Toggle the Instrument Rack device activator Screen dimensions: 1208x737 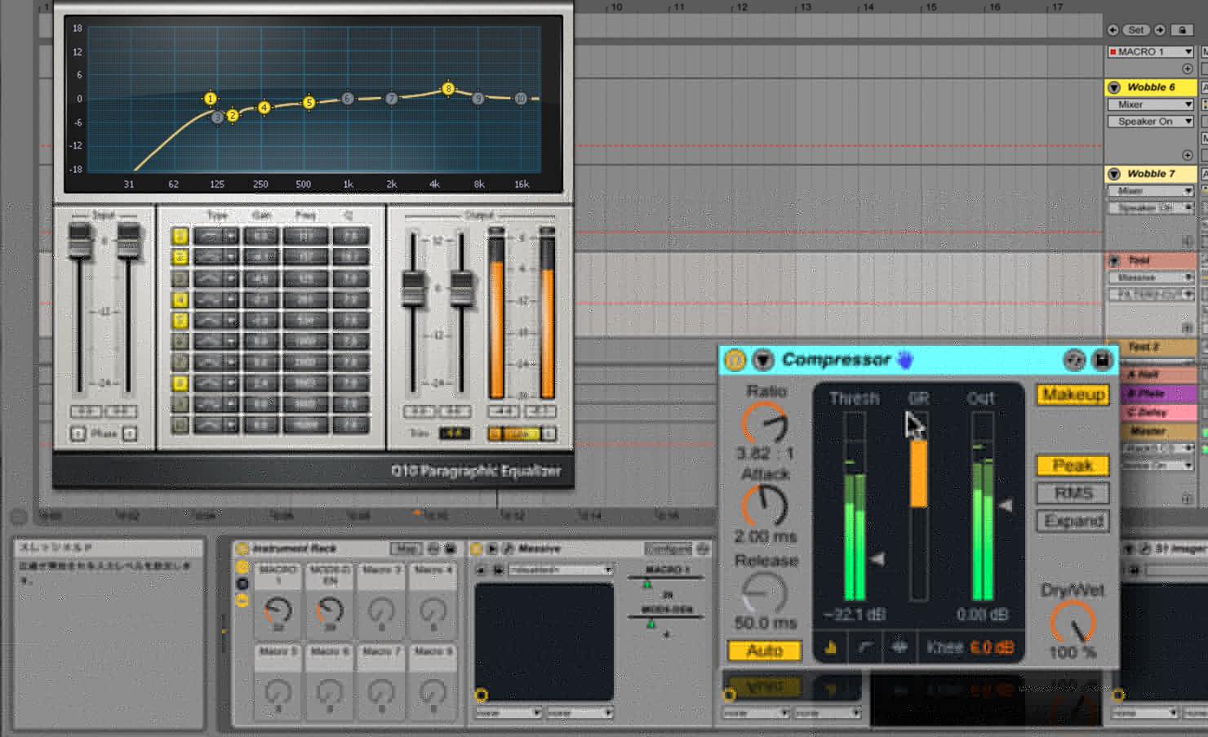pyautogui.click(x=242, y=548)
